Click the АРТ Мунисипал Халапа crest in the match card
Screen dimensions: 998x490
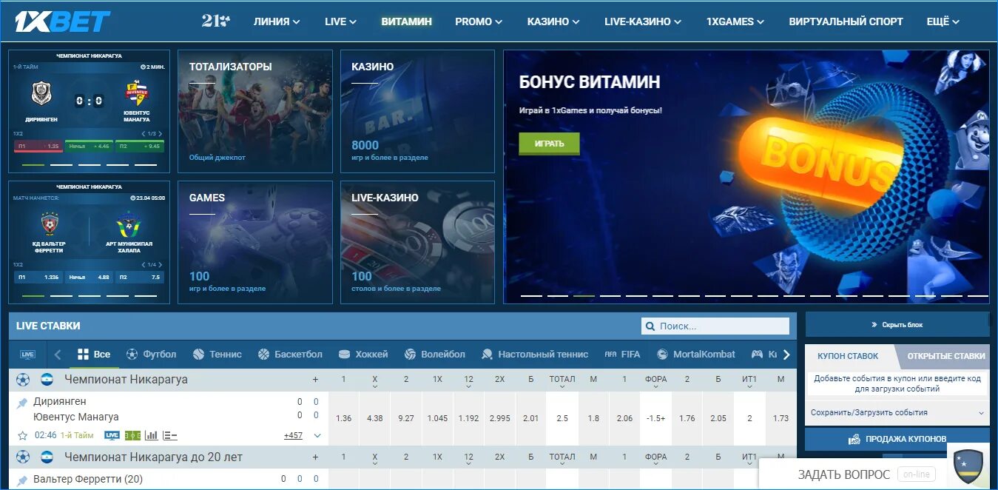(129, 224)
